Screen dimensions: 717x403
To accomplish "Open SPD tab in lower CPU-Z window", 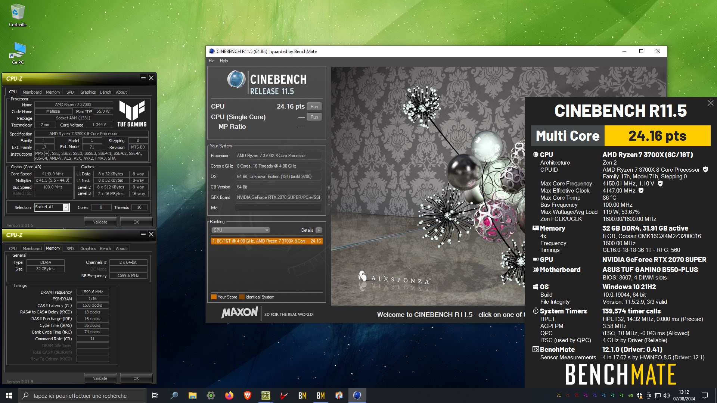I will point(70,249).
